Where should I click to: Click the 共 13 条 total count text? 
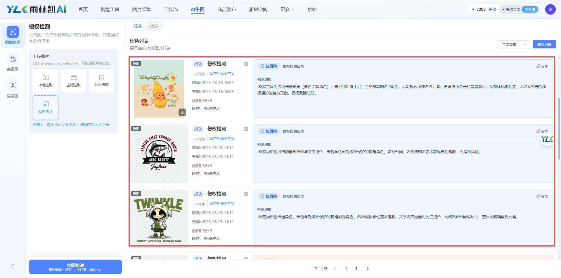tap(321, 269)
